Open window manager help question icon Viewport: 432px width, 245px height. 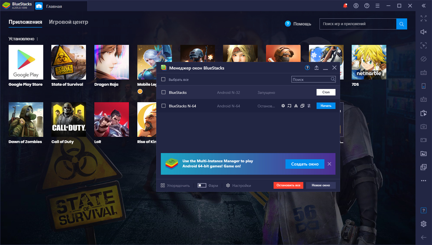(x=307, y=68)
